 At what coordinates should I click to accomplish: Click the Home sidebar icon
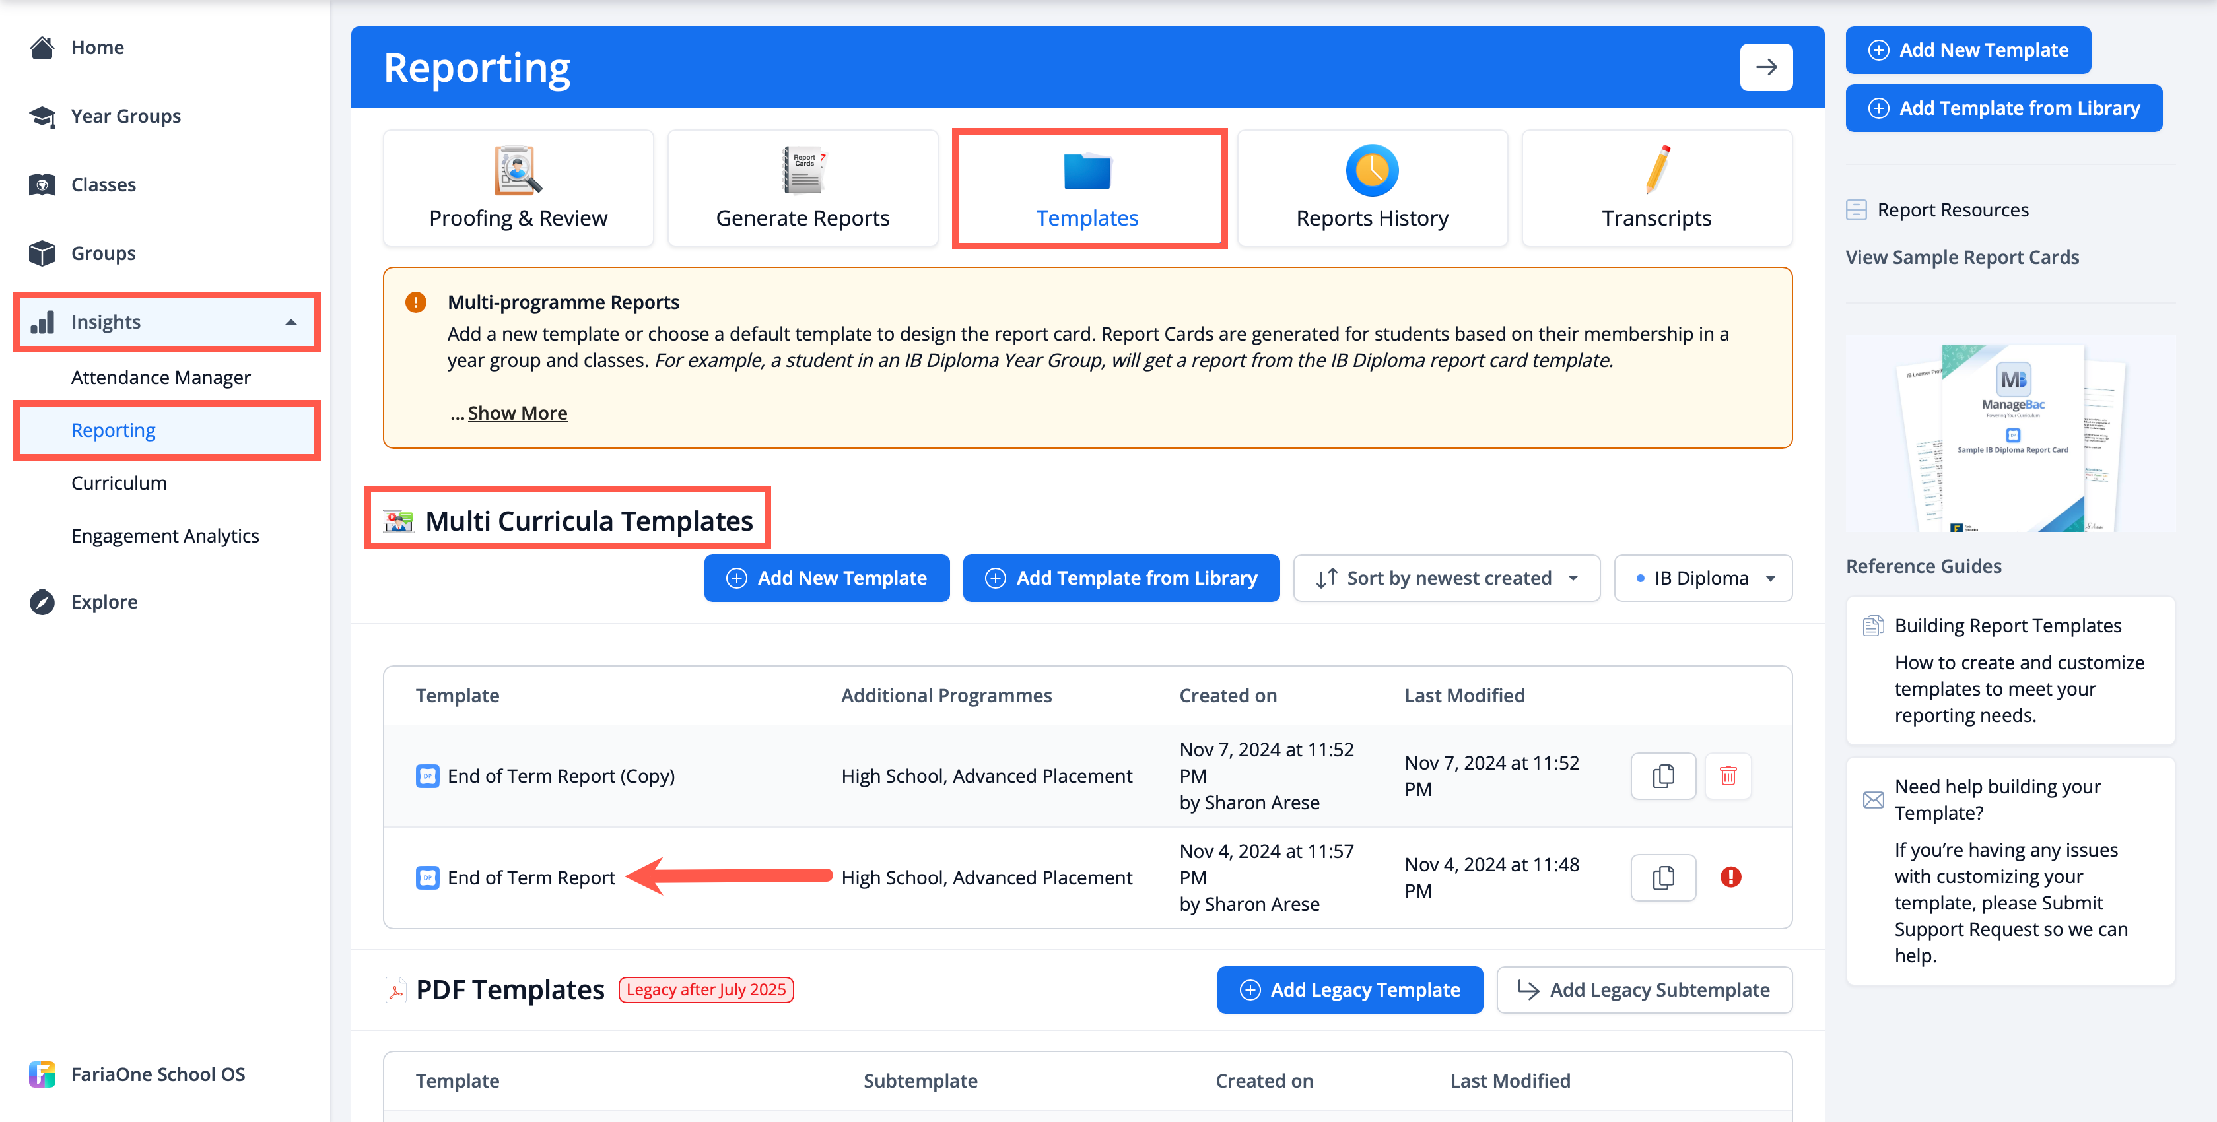click(42, 48)
